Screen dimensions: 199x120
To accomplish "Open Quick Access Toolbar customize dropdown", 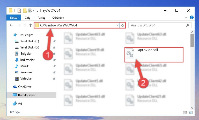I will [37, 11].
